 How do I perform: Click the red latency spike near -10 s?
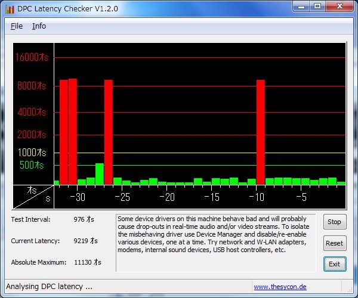click(261, 132)
